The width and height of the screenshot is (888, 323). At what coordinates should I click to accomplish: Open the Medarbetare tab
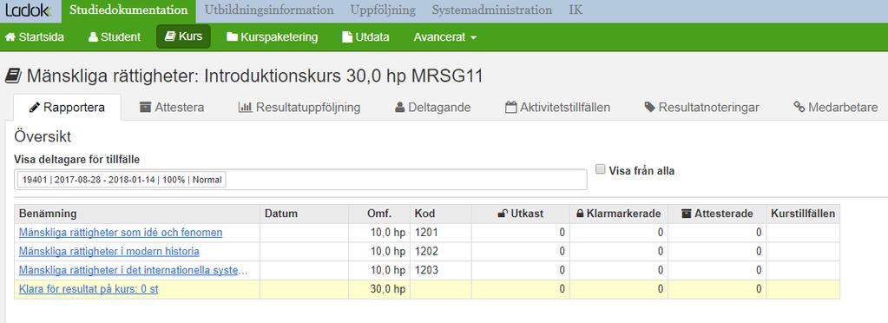836,107
